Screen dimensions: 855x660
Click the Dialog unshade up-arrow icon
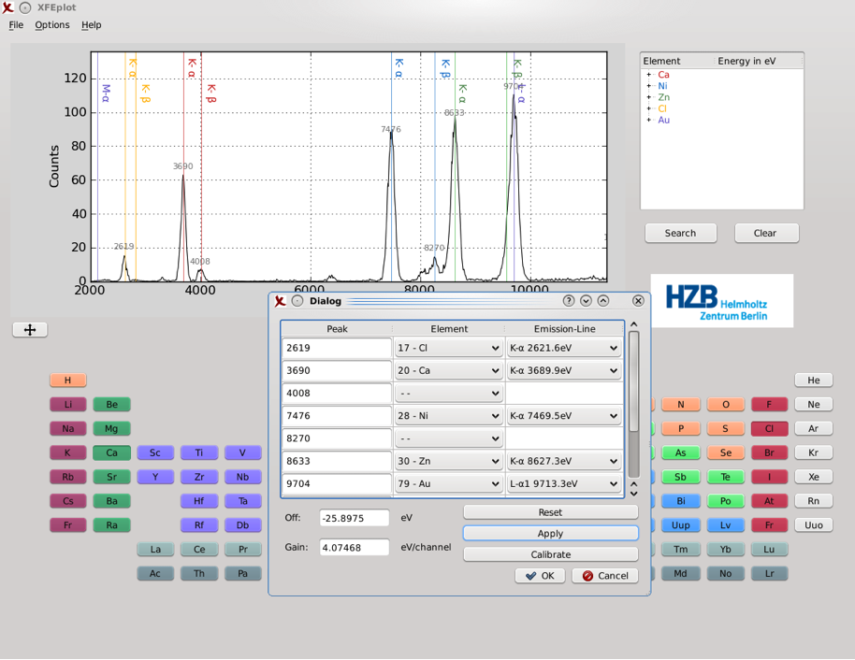click(603, 301)
